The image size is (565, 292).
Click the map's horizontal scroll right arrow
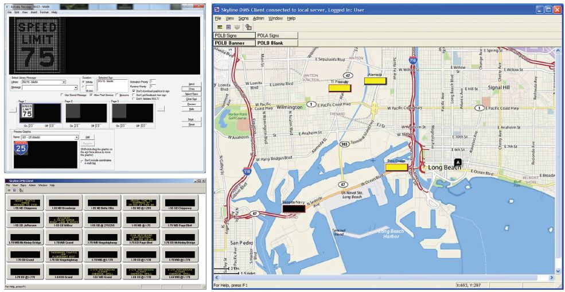coord(552,278)
